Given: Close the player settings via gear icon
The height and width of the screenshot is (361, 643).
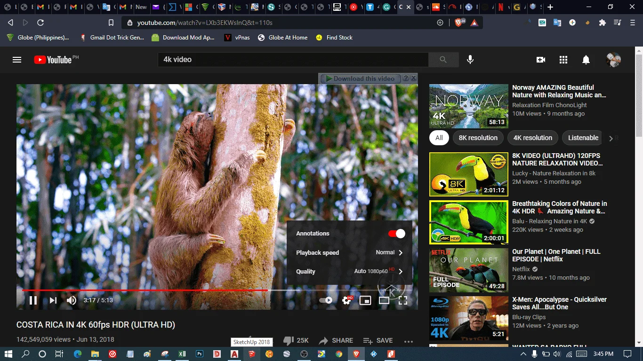Looking at the screenshot, I should click(347, 300).
